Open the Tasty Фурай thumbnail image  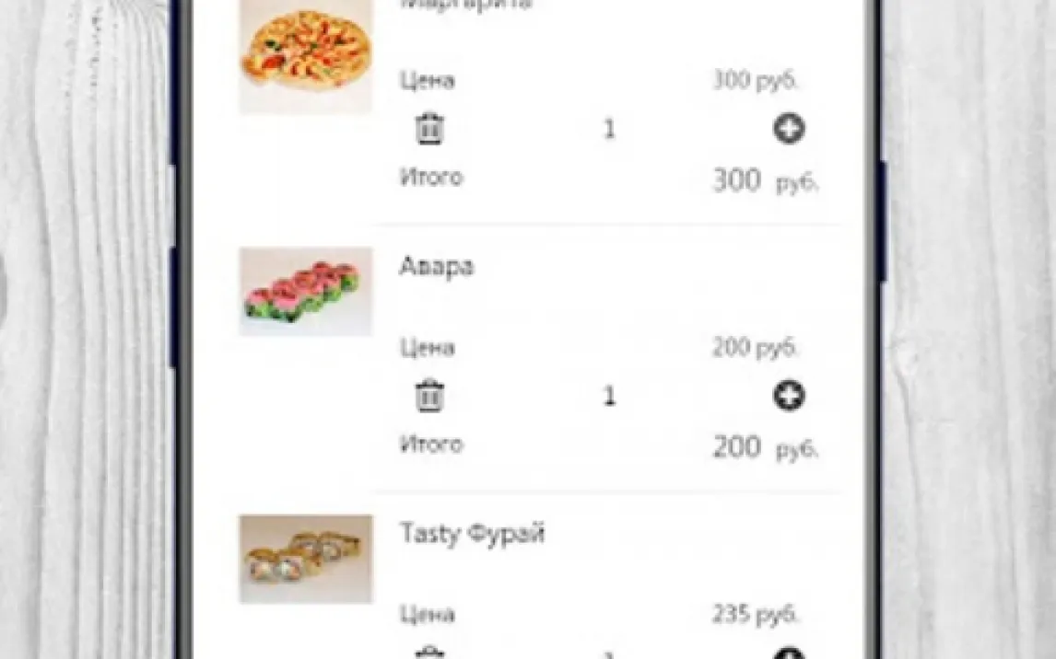(306, 559)
